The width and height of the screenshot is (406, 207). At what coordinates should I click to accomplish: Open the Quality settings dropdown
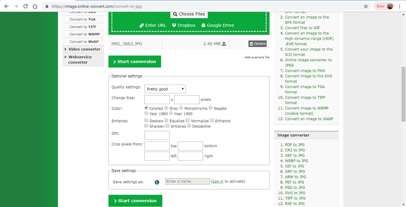click(165, 89)
